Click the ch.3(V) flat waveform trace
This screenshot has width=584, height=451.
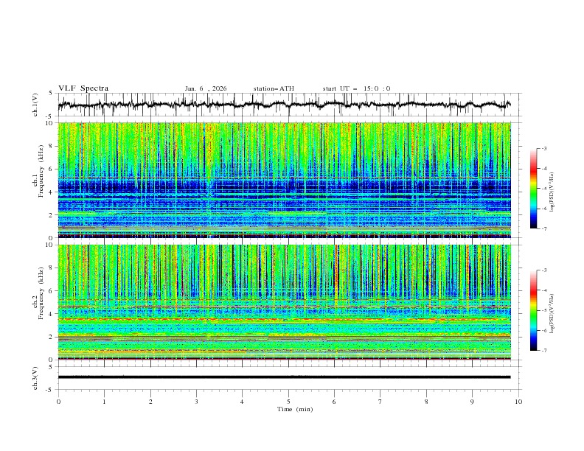[284, 377]
